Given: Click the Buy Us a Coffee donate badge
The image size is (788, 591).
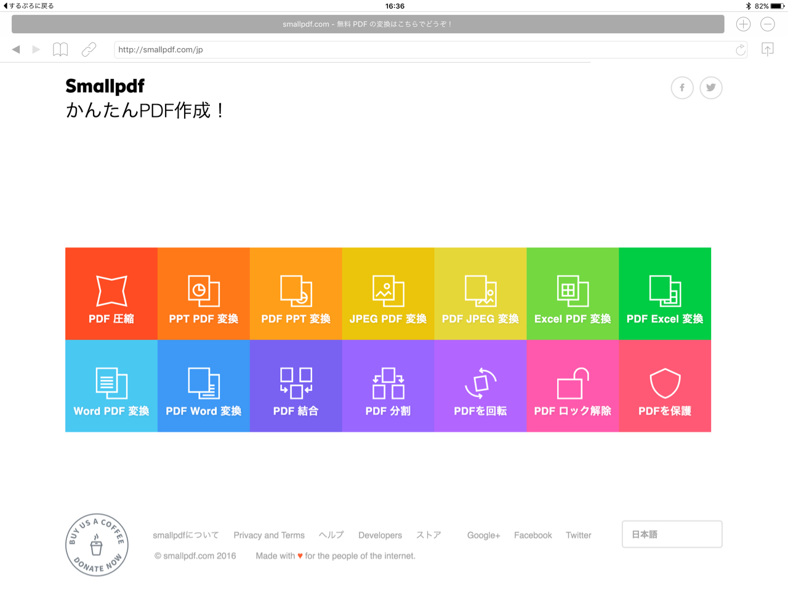Looking at the screenshot, I should (x=97, y=545).
